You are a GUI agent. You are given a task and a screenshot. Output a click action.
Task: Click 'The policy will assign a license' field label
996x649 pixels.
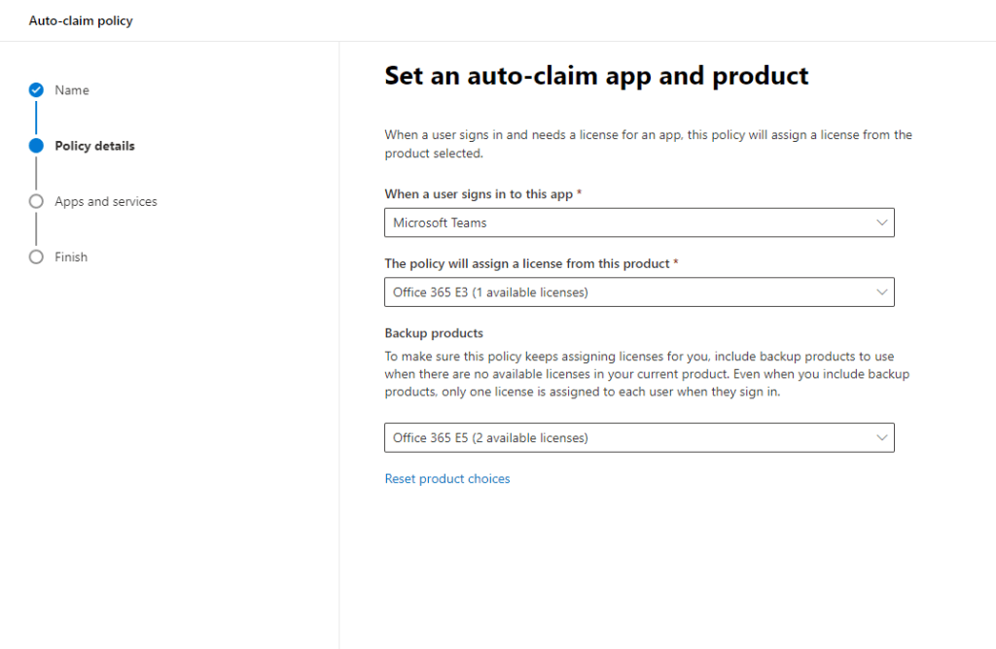click(531, 264)
